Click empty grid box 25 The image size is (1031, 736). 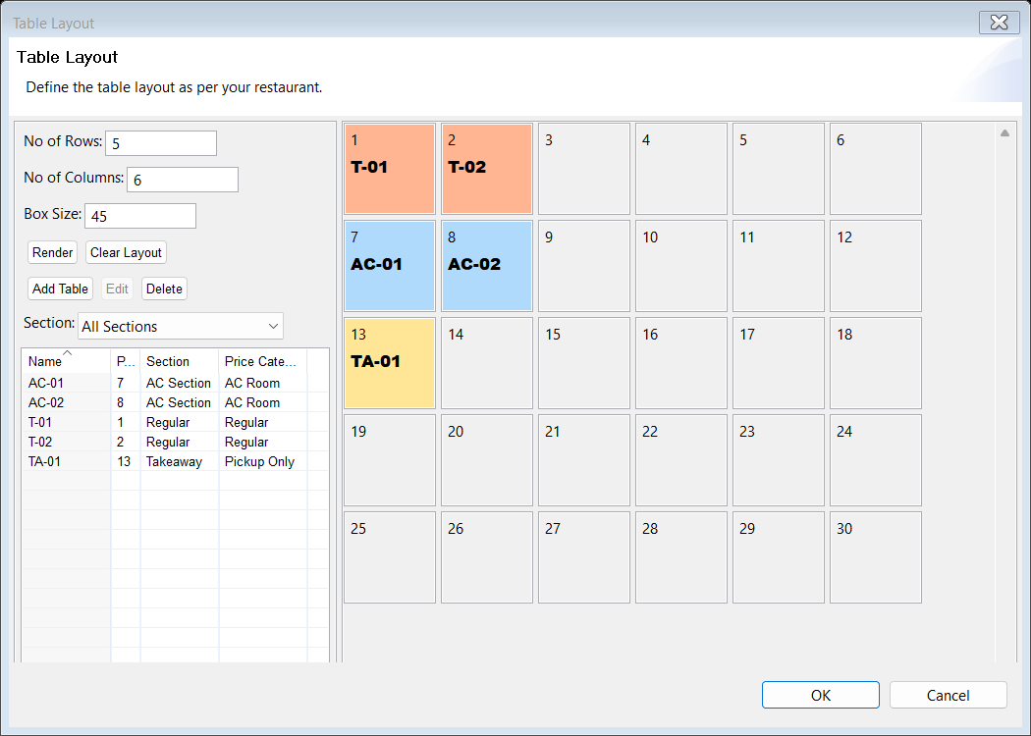point(390,558)
